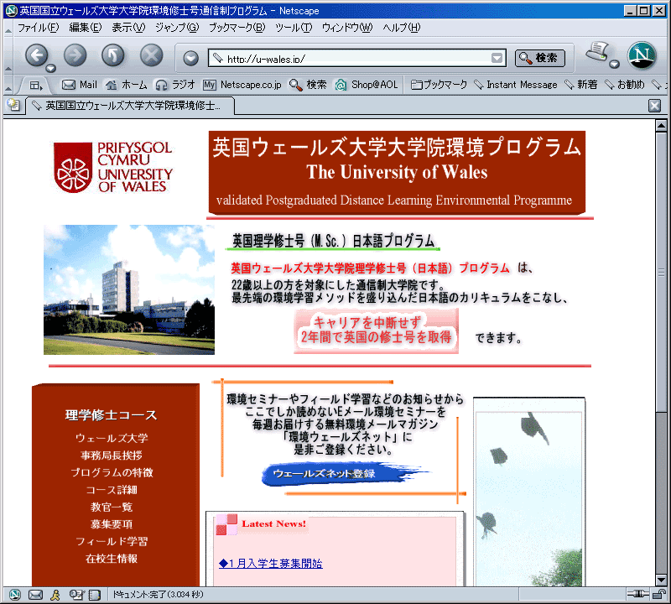The image size is (671, 604).
Task: Click the address bar URL field
Action: pyautogui.click(x=357, y=58)
